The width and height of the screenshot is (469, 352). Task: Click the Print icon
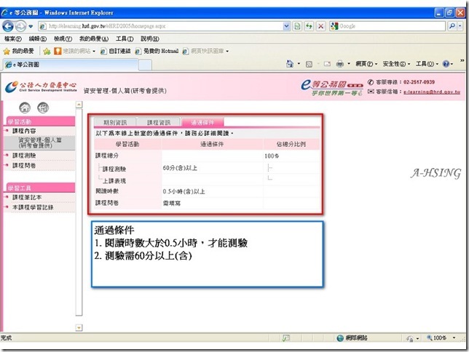[x=340, y=64]
